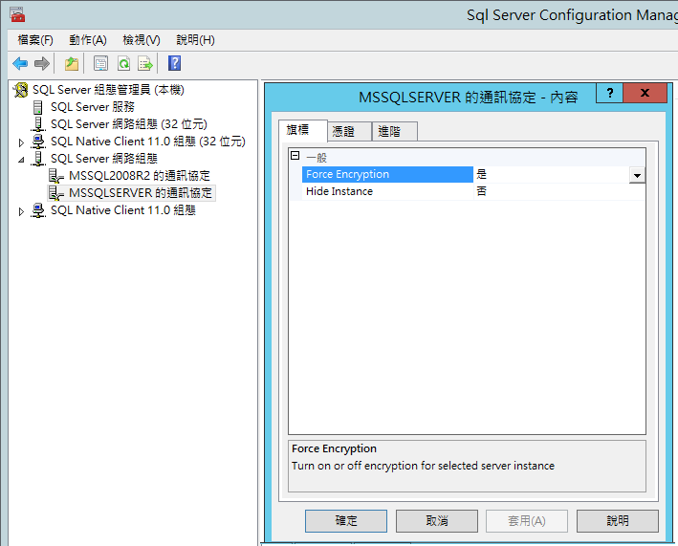Open the 檔案(F) menu
678x546 pixels.
pyautogui.click(x=35, y=40)
